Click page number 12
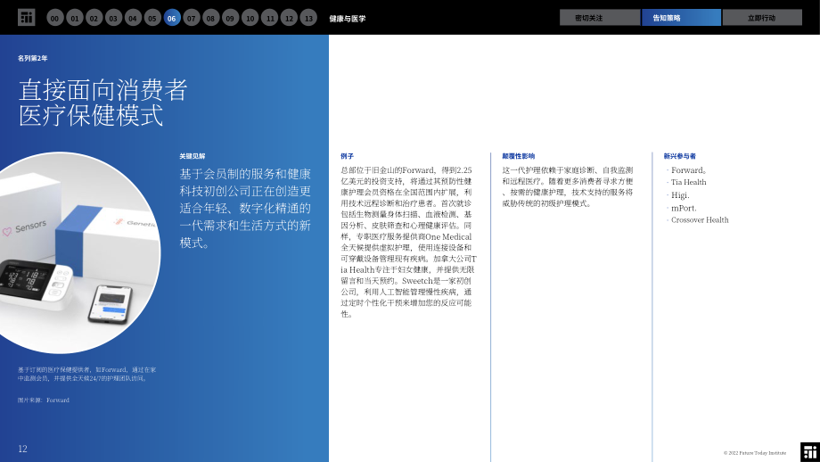Image resolution: width=820 pixels, height=462 pixels. [x=22, y=449]
